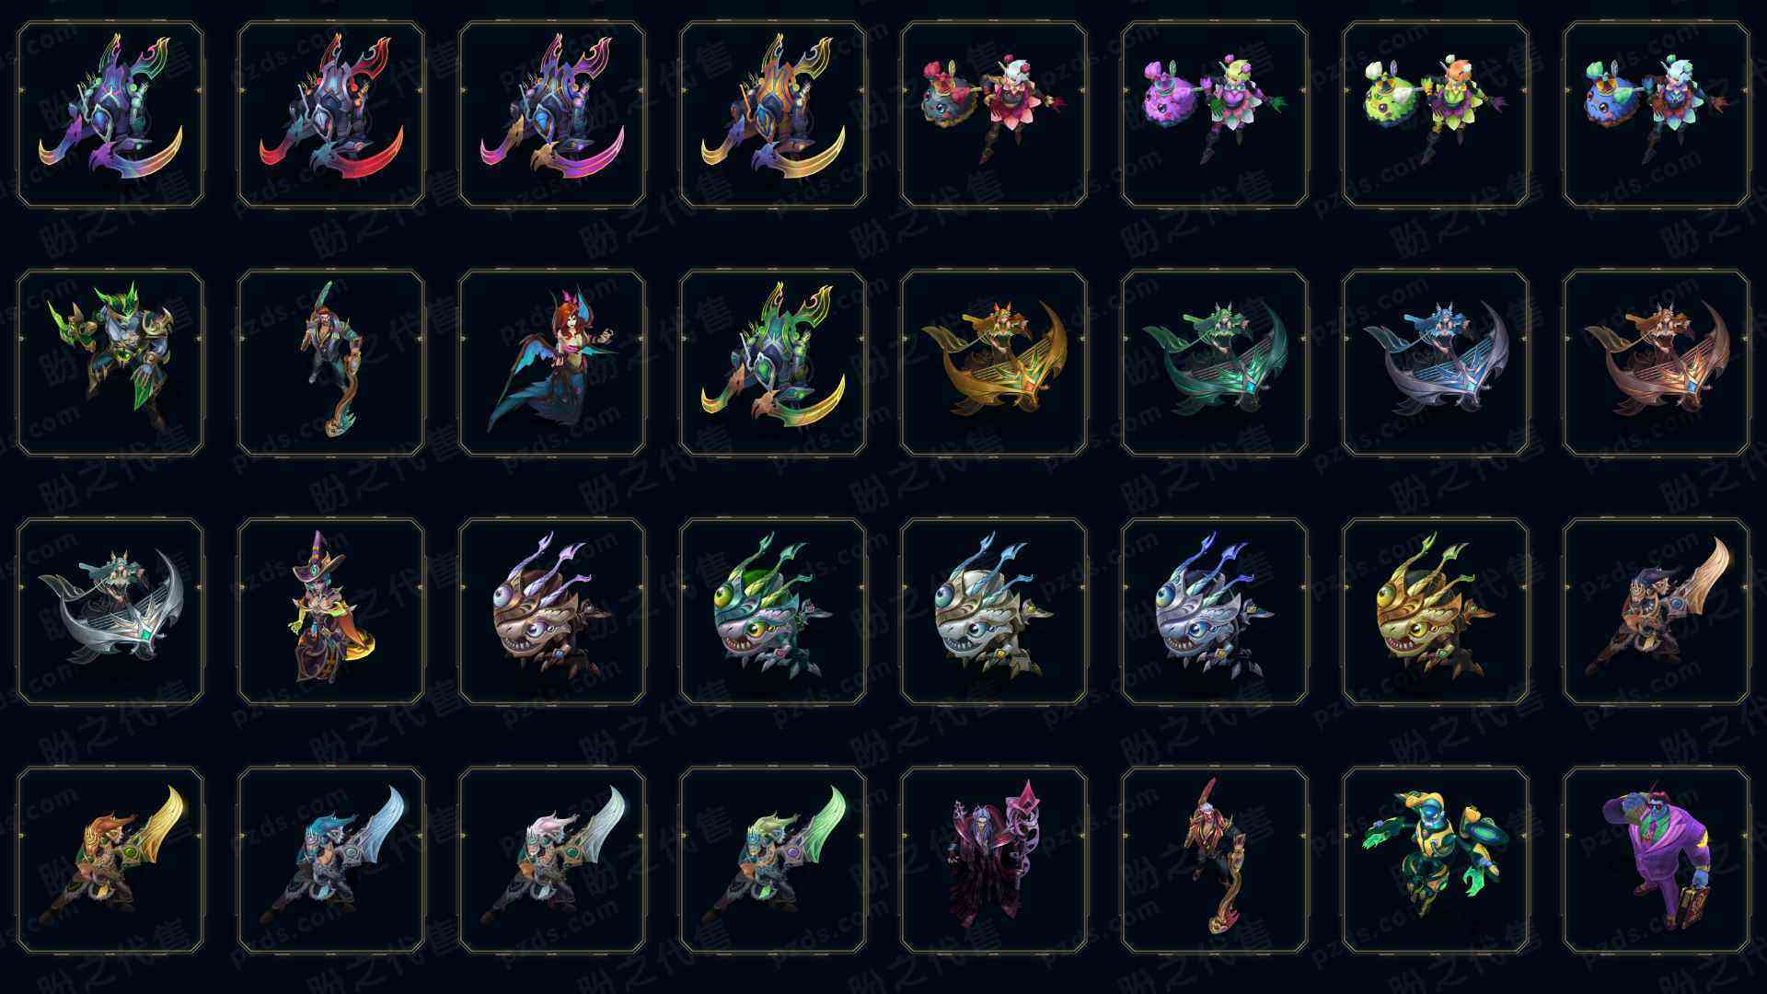Select the lime green flower girl chroma
The width and height of the screenshot is (1767, 994).
[x=1436, y=114]
